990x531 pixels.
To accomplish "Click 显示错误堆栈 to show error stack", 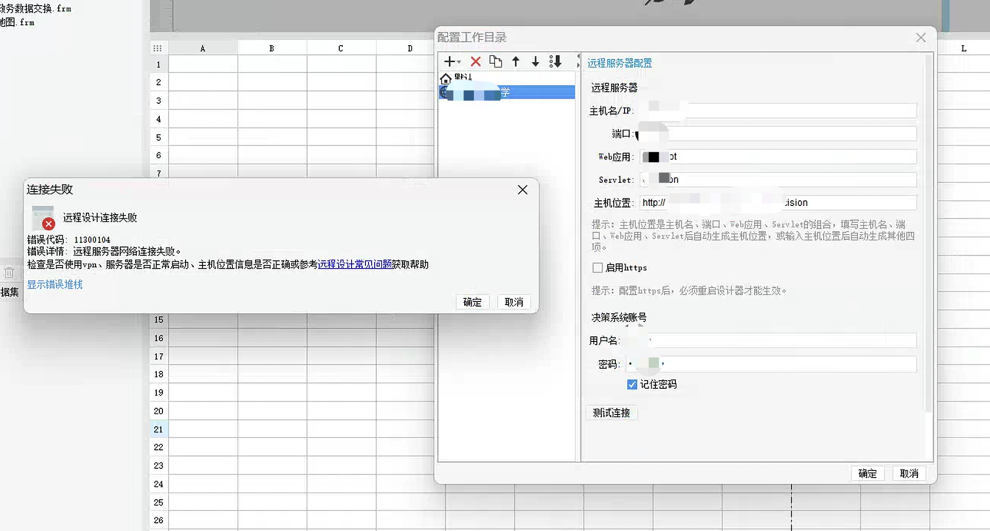I will pos(54,285).
